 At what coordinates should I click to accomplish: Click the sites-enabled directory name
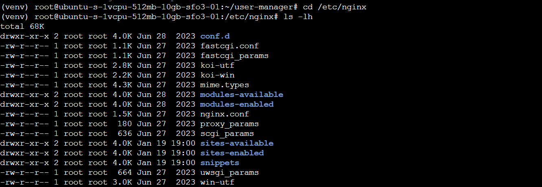[232, 153]
